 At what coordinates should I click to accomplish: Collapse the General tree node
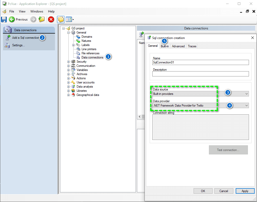pos(69,32)
